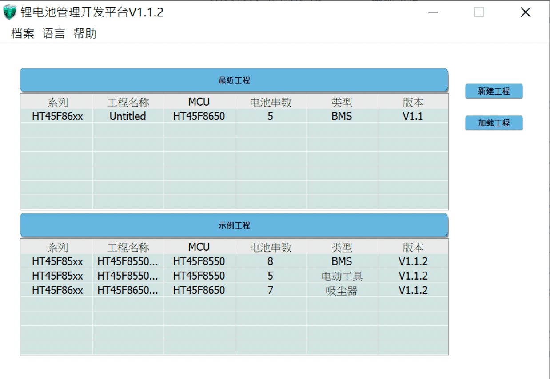
Task: Select MCU column header in 示例工程 table
Action: pyautogui.click(x=199, y=247)
